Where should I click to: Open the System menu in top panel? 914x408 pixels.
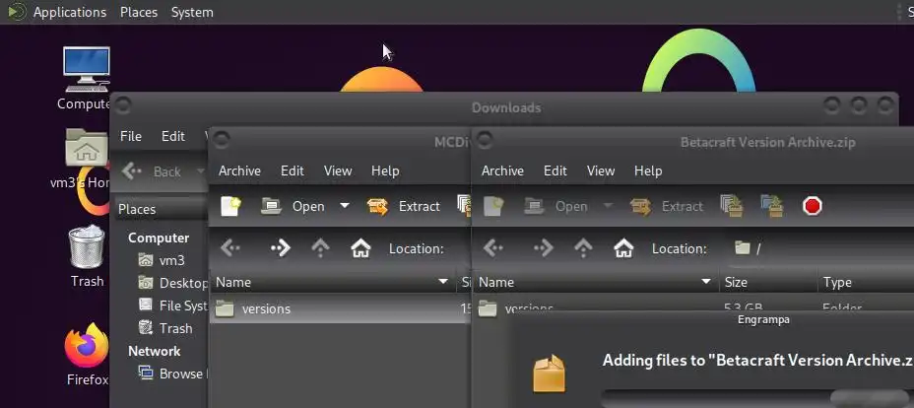pos(192,12)
